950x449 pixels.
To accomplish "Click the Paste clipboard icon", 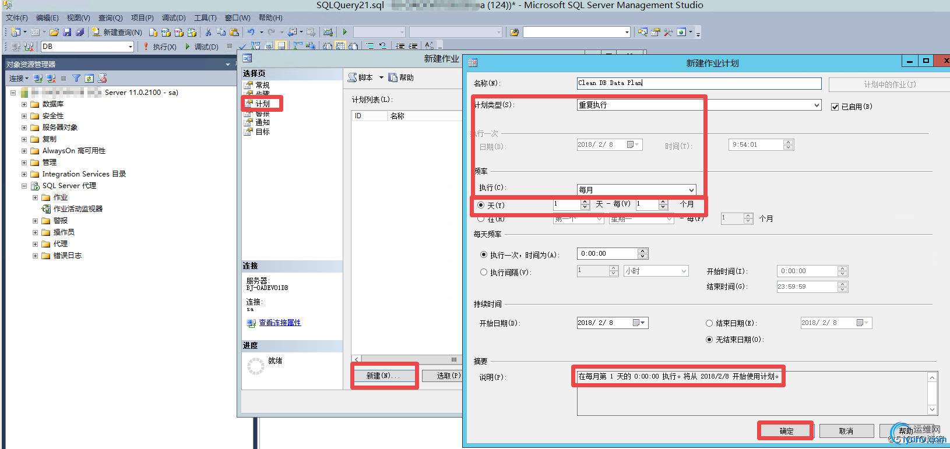I will click(234, 32).
